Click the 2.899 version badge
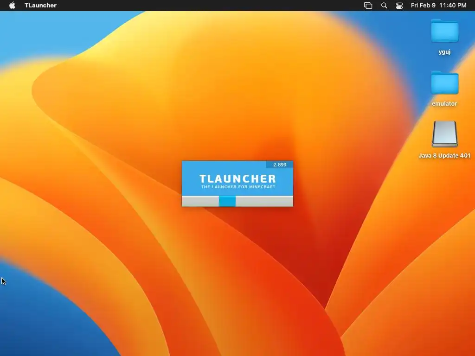Viewport: 475px width, 356px height. (x=280, y=165)
